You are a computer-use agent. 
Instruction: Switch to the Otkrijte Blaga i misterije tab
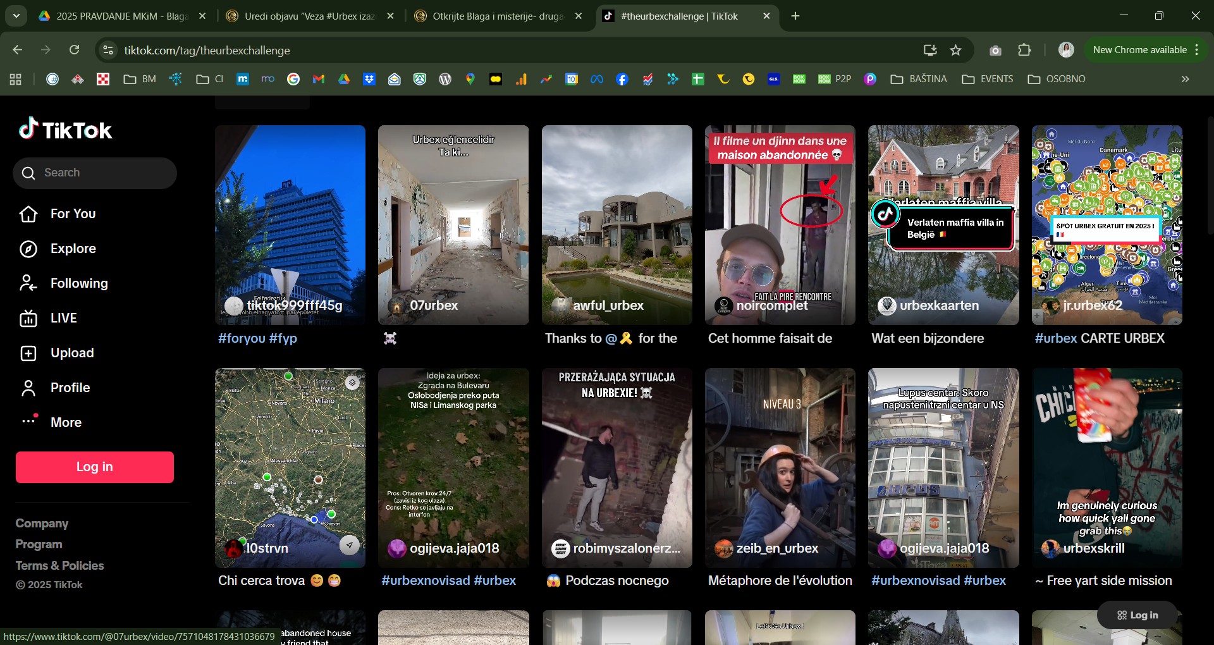click(497, 16)
